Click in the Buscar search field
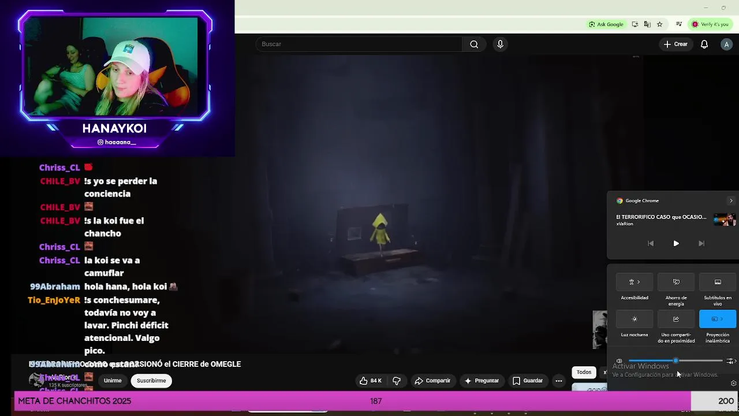The width and height of the screenshot is (739, 416). (359, 44)
